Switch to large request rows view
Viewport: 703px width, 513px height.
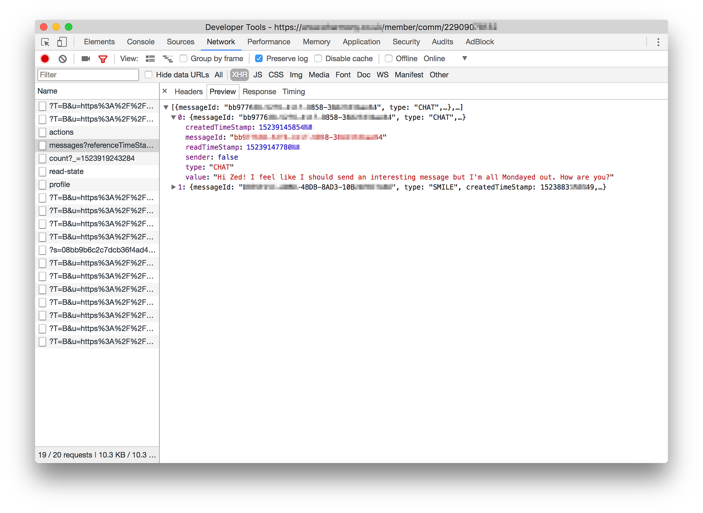150,59
